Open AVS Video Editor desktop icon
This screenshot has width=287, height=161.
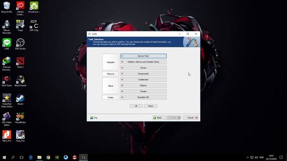coord(7,119)
